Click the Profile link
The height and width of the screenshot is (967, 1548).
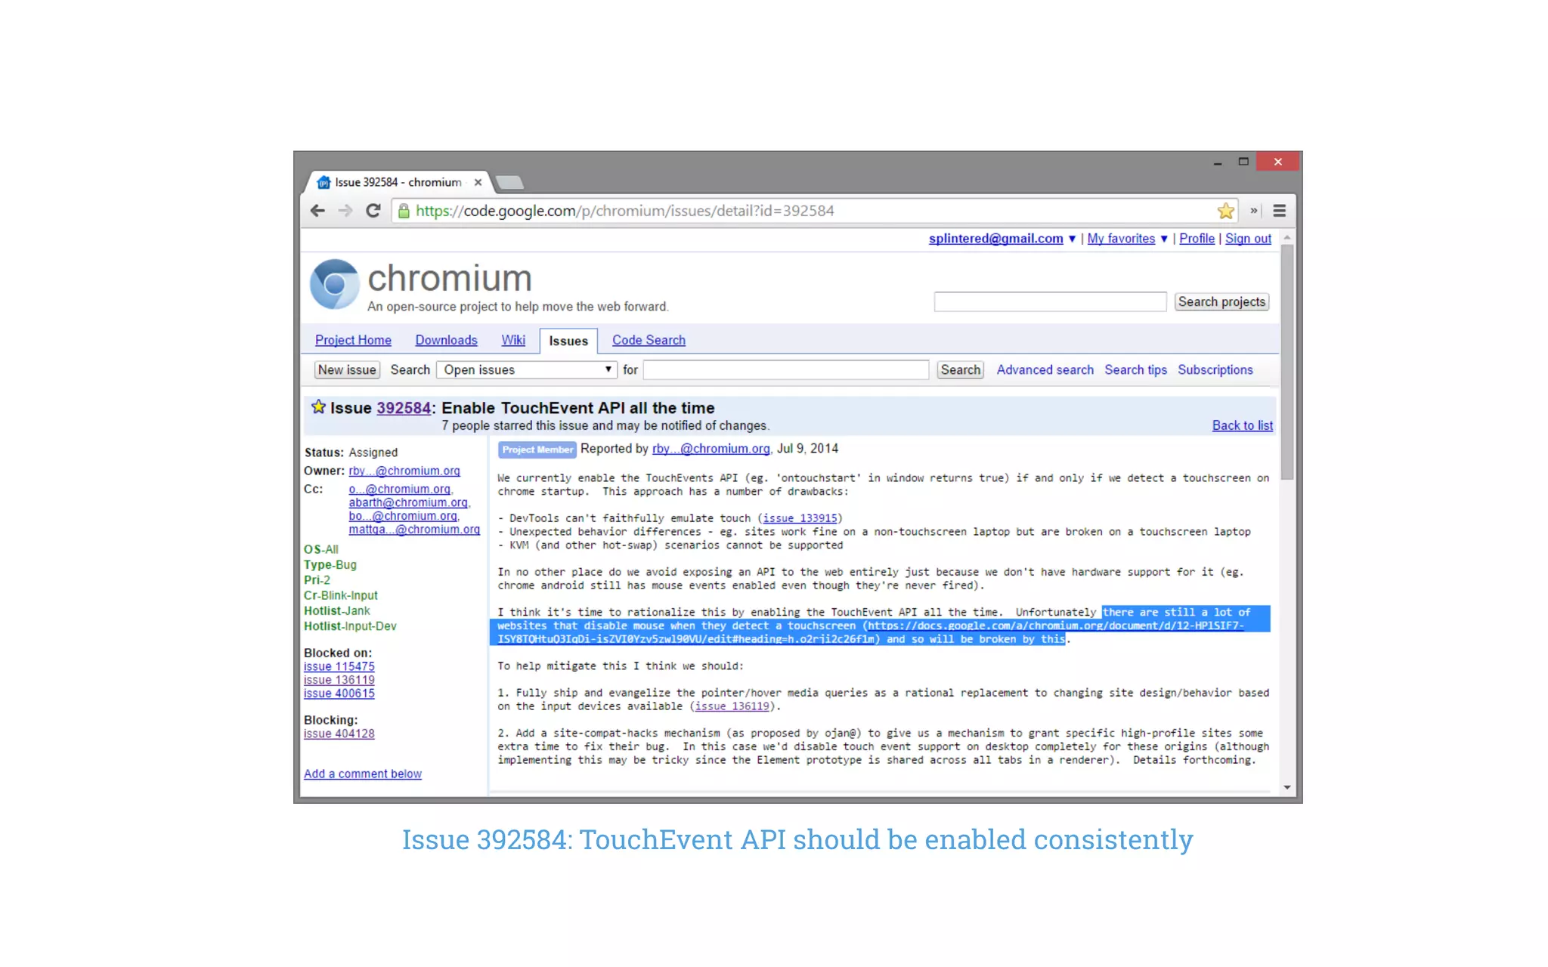click(1197, 239)
